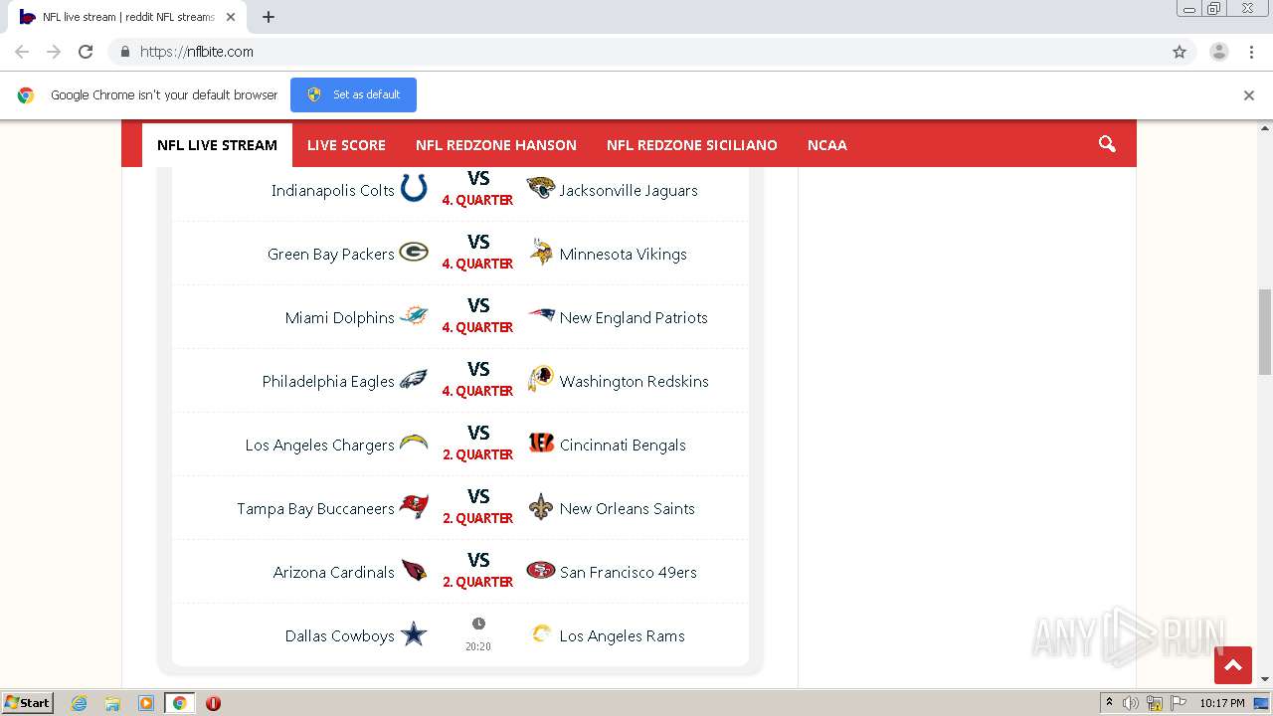Click the scroll-to-top arrow button

[x=1233, y=665]
